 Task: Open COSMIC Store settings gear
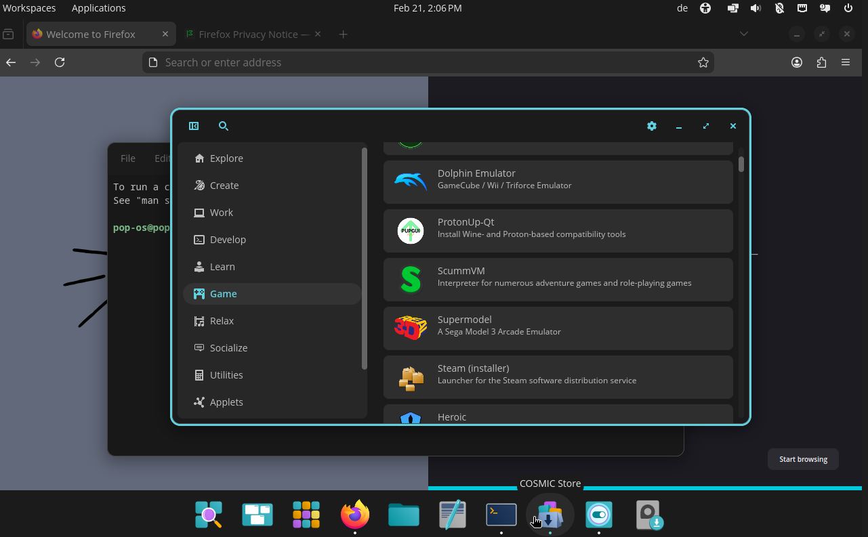pos(652,126)
